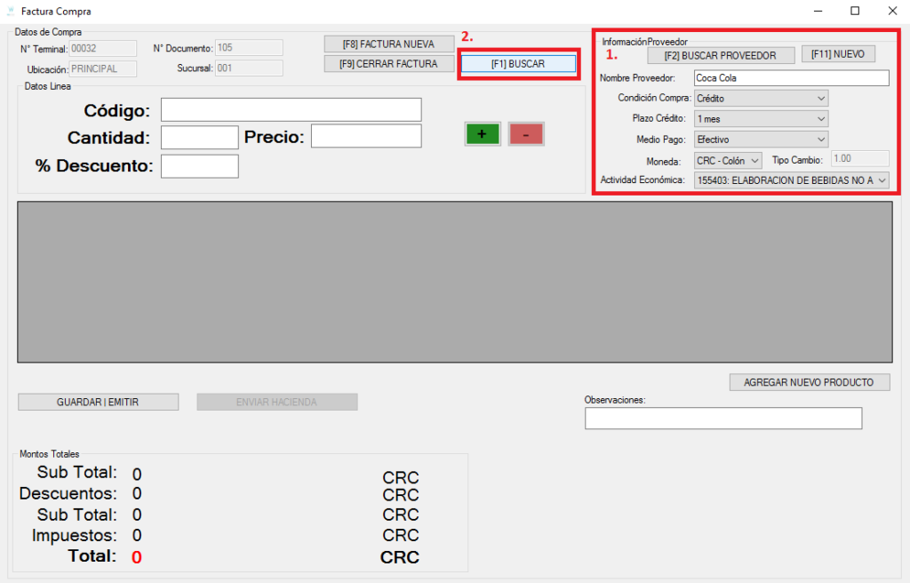The width and height of the screenshot is (910, 583).
Task: Click the red minus remove line button
Action: coord(526,134)
